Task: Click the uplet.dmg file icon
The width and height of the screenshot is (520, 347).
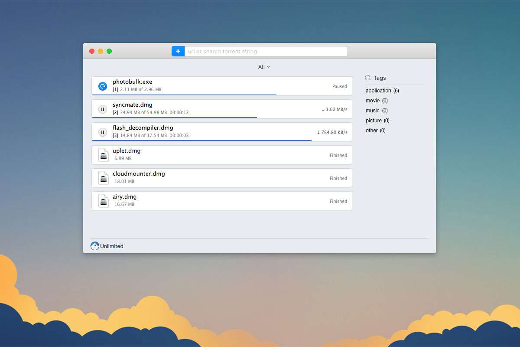Action: click(103, 155)
